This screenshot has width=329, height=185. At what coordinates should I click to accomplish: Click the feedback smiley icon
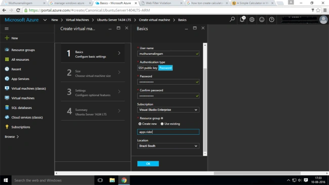tap(262, 20)
